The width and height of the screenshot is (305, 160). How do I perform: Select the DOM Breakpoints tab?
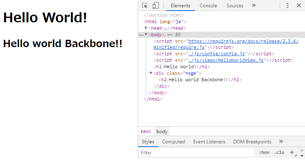point(252,142)
